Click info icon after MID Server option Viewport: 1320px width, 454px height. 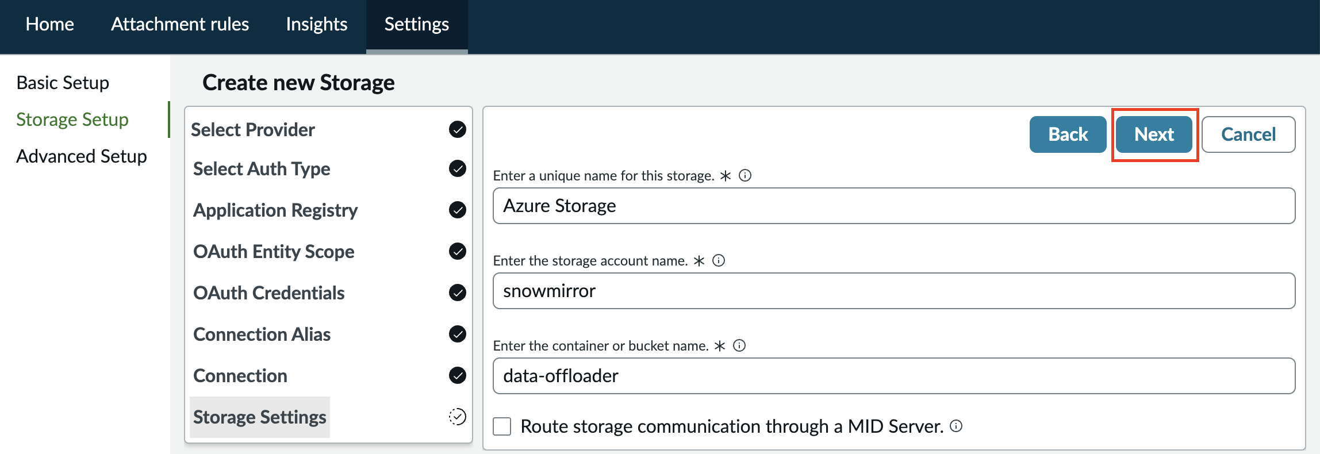956,426
